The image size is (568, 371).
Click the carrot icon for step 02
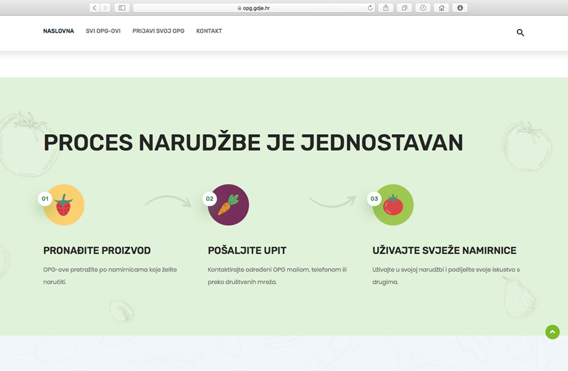pyautogui.click(x=228, y=205)
